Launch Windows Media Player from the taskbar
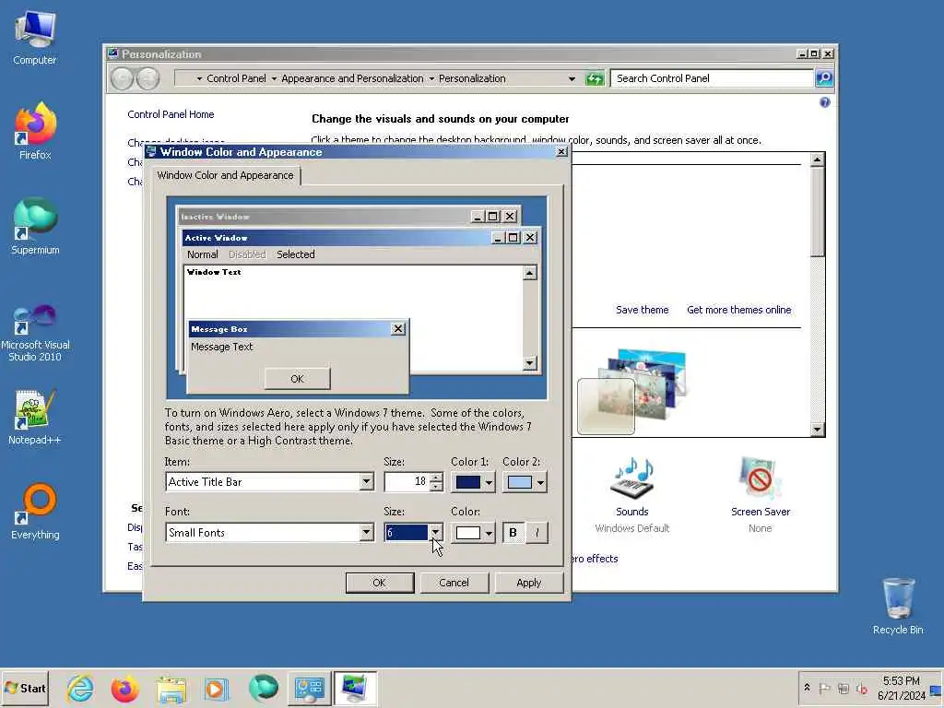Image resolution: width=944 pixels, height=708 pixels. tap(216, 689)
